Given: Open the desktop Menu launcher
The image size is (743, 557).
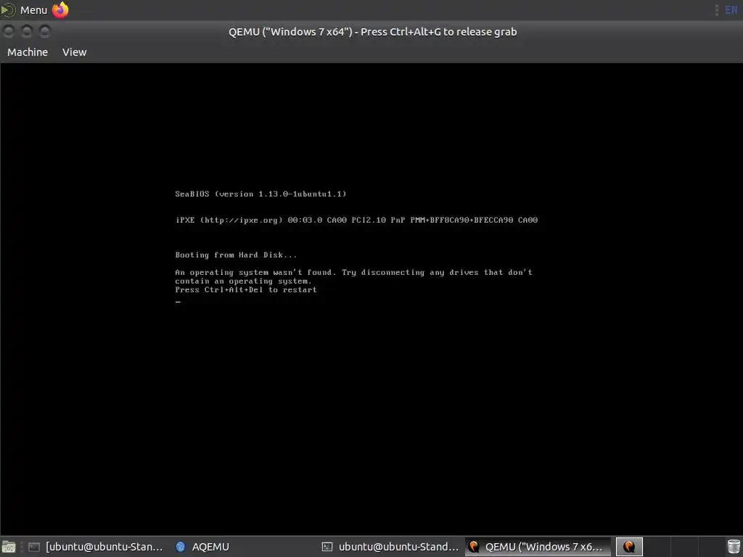Looking at the screenshot, I should pos(25,9).
